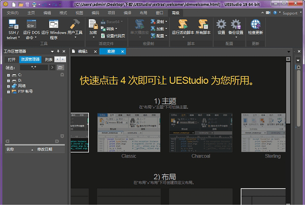Switch to the Window (窗口) ribbon tab
Viewport: 305px width, 213px height.
coord(160,13)
